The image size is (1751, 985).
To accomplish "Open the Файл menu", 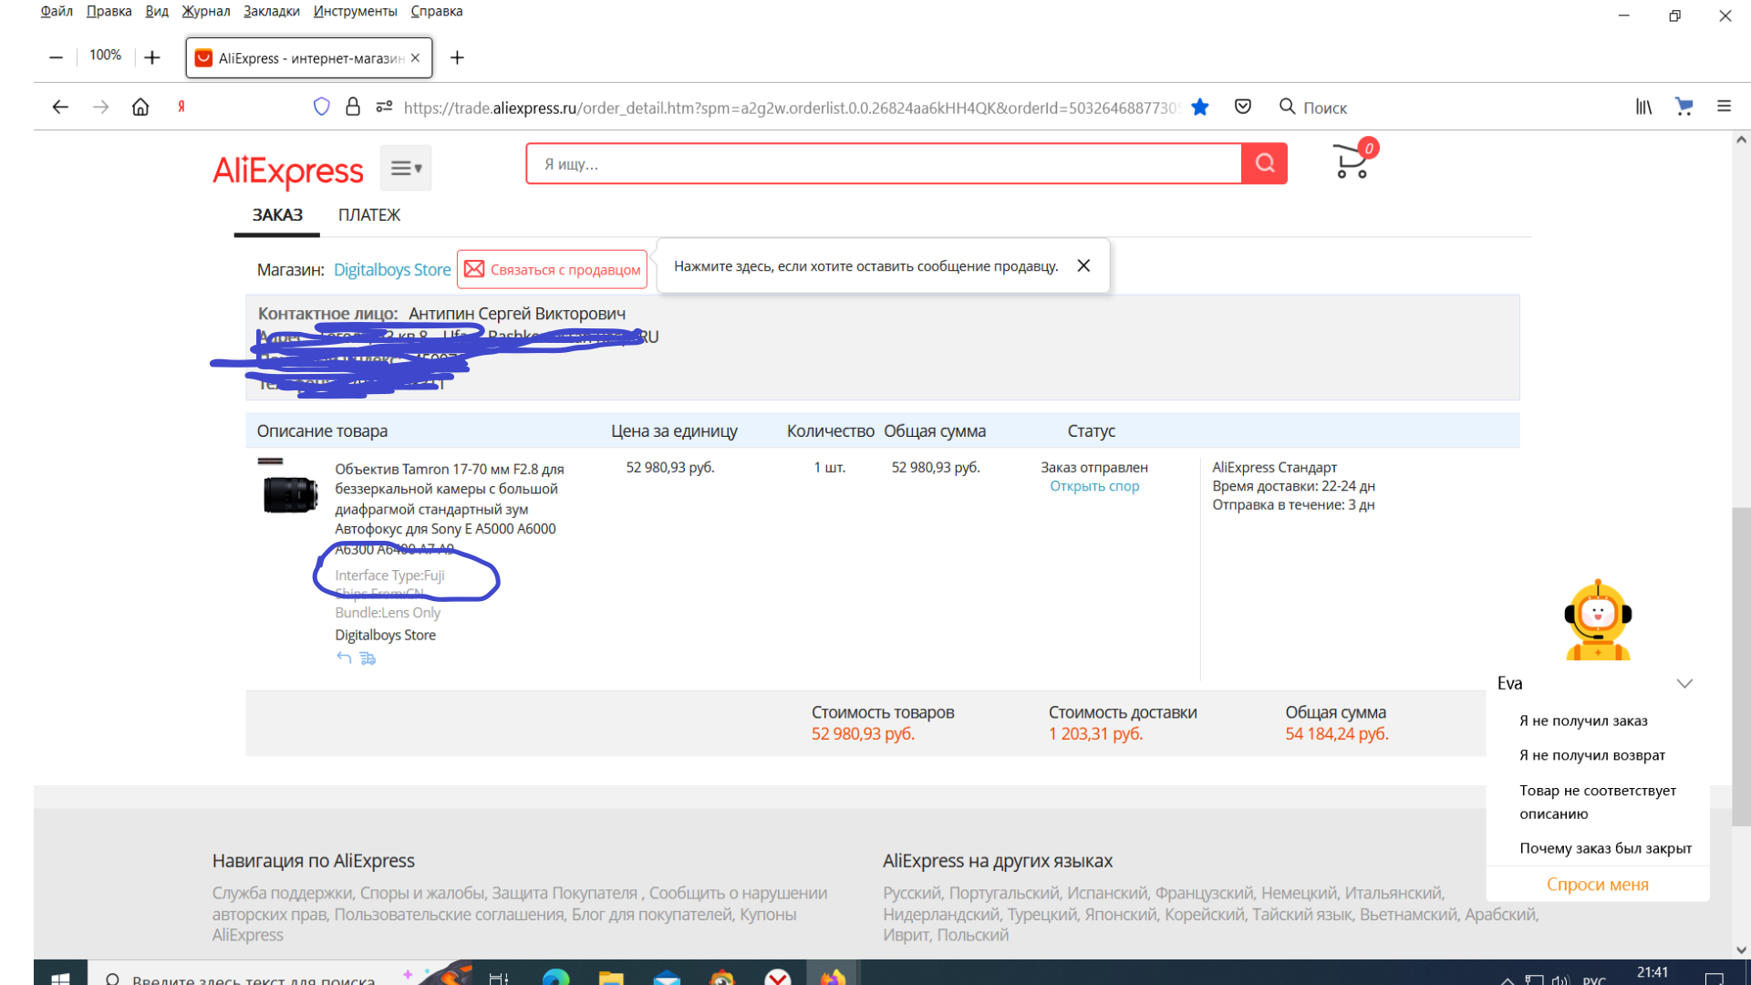I will click(57, 11).
